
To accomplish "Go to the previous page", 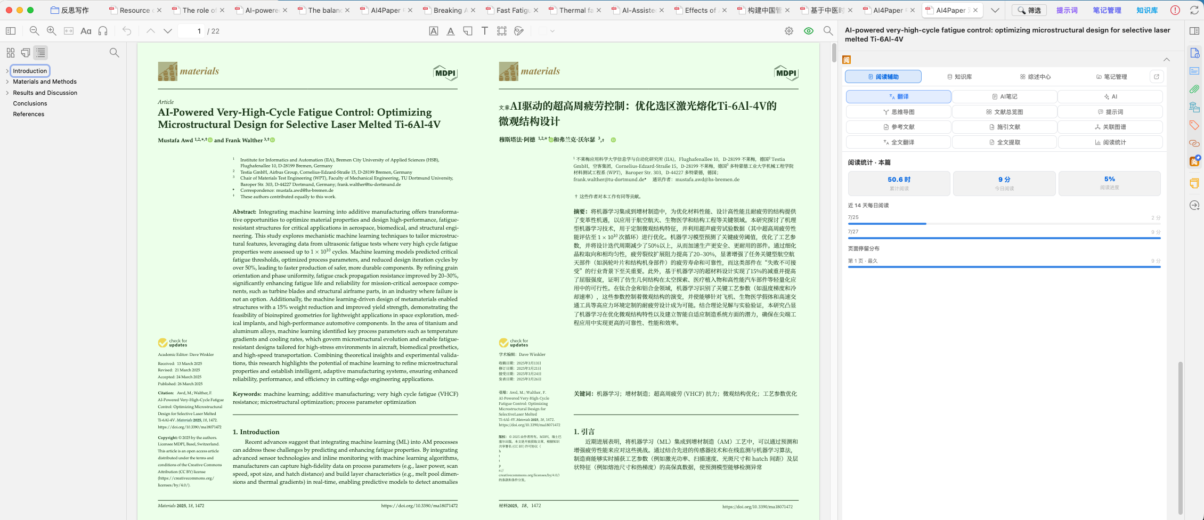I will pos(151,31).
